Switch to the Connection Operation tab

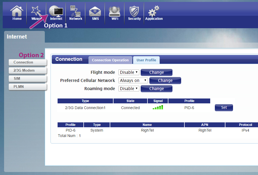click(x=110, y=60)
